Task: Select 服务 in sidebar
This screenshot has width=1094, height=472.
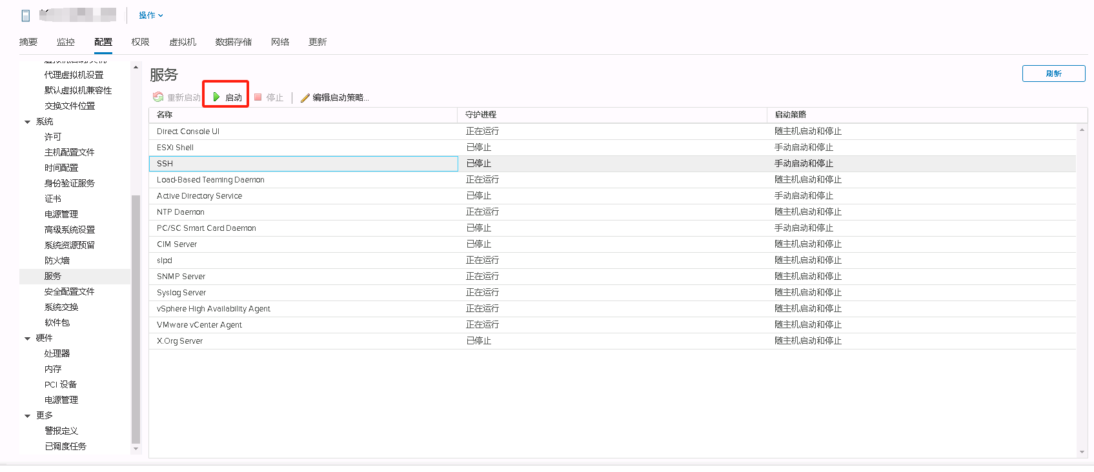Action: coord(75,276)
